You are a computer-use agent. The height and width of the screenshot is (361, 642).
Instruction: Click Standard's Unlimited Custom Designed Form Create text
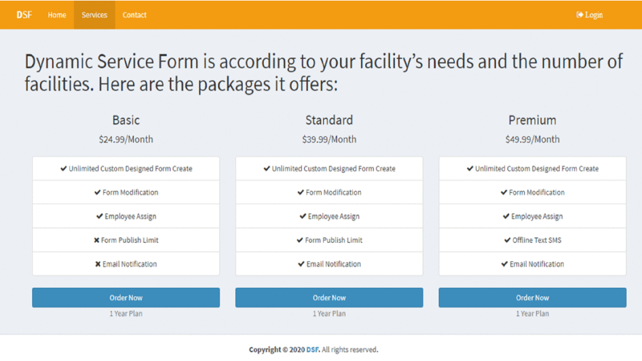(334, 169)
